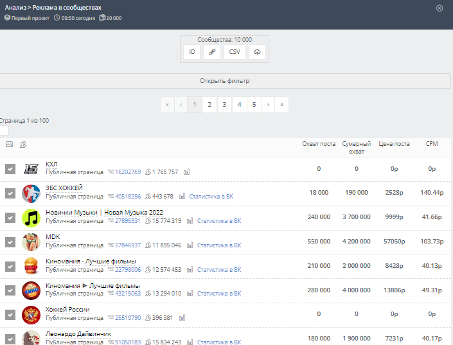Viewport: 453px width, 345px height.
Task: Click Первый проект project label
Action: tap(30, 18)
